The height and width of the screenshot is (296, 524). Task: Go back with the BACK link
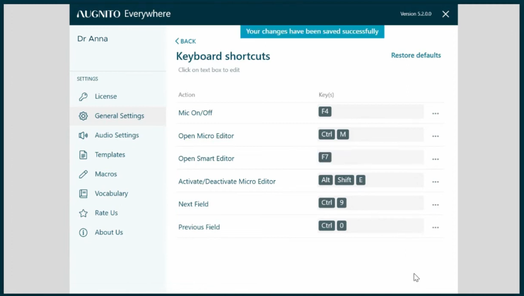(186, 41)
